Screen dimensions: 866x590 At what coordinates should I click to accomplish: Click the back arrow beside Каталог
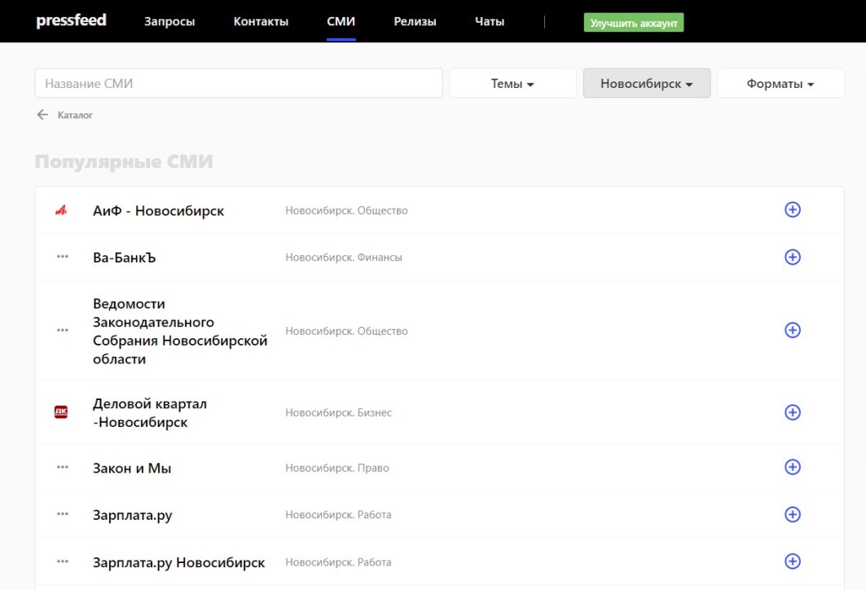pos(42,115)
